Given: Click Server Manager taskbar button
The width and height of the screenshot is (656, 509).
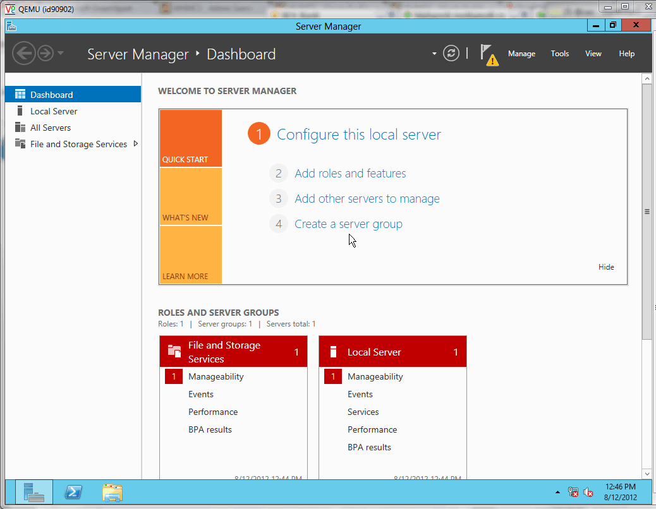Looking at the screenshot, I should pyautogui.click(x=34, y=493).
